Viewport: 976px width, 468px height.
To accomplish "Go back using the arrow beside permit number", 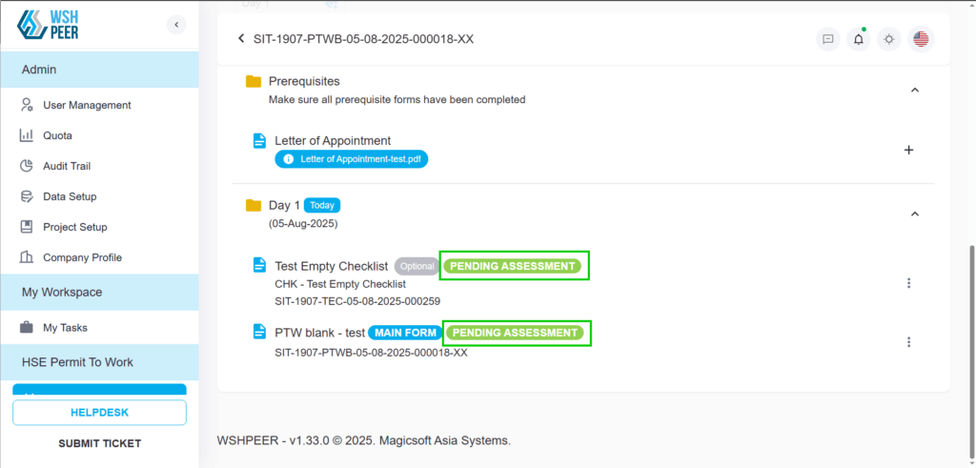I will 241,38.
